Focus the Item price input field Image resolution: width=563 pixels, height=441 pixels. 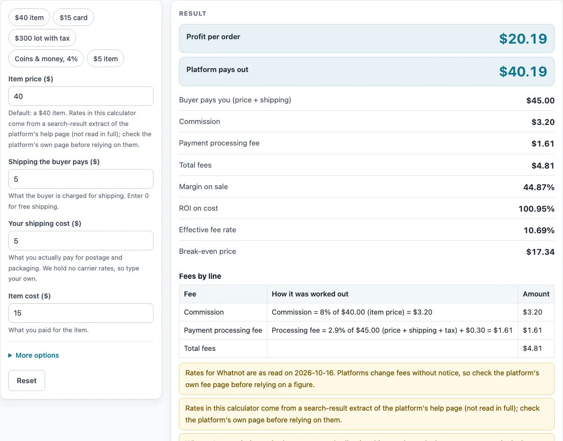pyautogui.click(x=81, y=96)
